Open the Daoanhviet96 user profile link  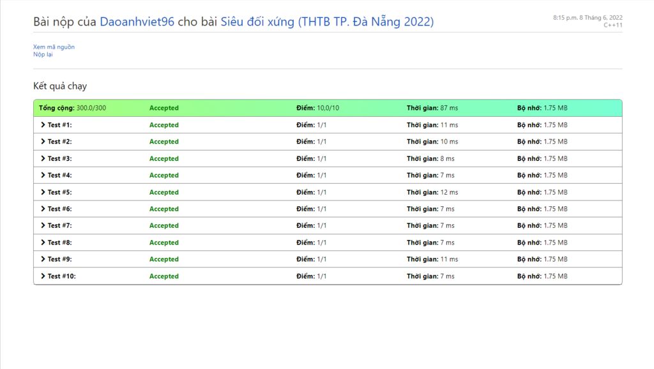tap(137, 22)
